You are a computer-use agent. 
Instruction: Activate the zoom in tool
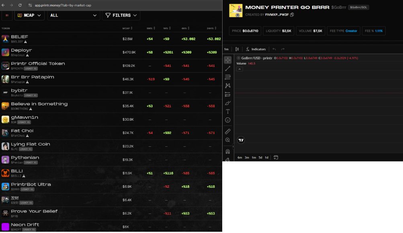pos(228,140)
